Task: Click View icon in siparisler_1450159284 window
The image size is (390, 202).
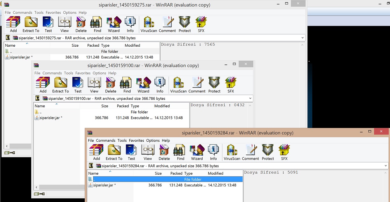Action: pos(148,152)
